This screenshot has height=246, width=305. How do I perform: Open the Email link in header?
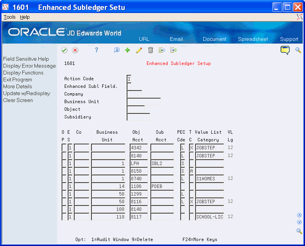[176, 39]
